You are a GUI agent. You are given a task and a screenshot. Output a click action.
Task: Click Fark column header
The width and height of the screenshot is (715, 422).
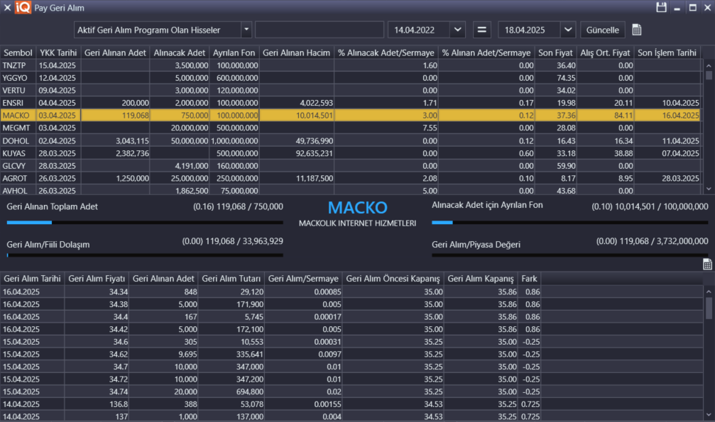tap(530, 279)
